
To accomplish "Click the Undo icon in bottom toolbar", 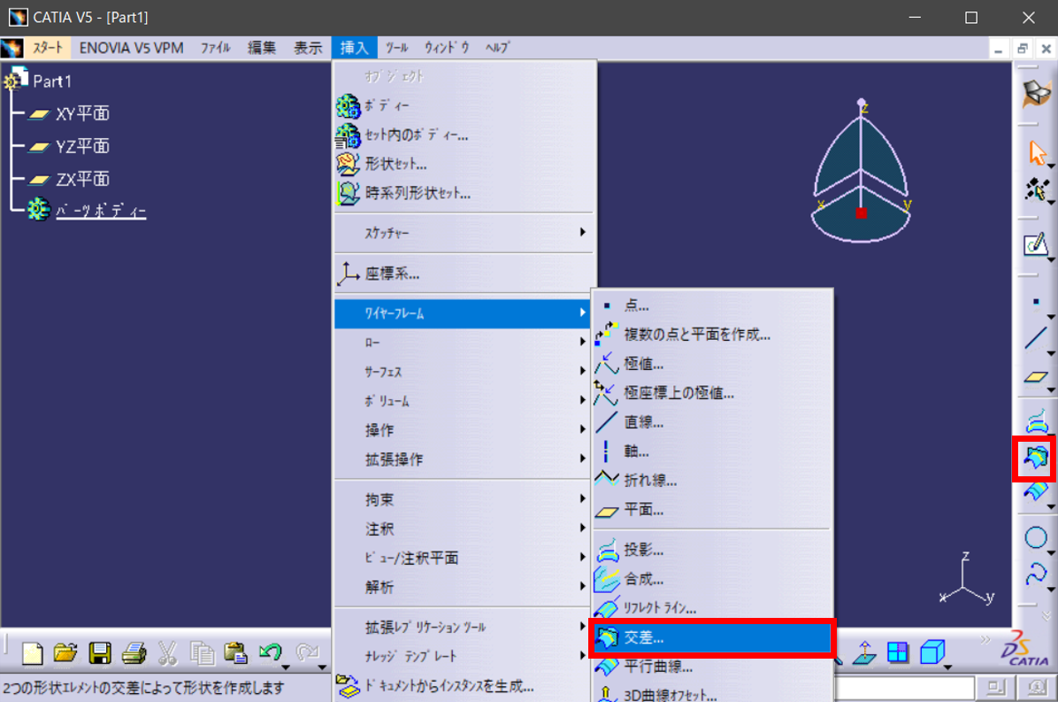I will (x=270, y=652).
